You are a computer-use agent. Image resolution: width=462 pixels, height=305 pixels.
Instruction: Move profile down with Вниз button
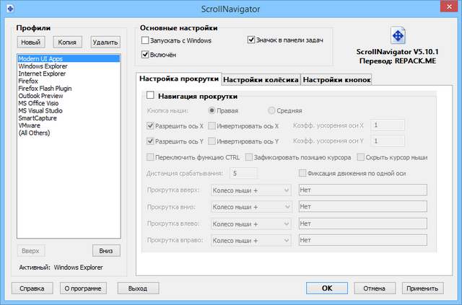click(106, 250)
